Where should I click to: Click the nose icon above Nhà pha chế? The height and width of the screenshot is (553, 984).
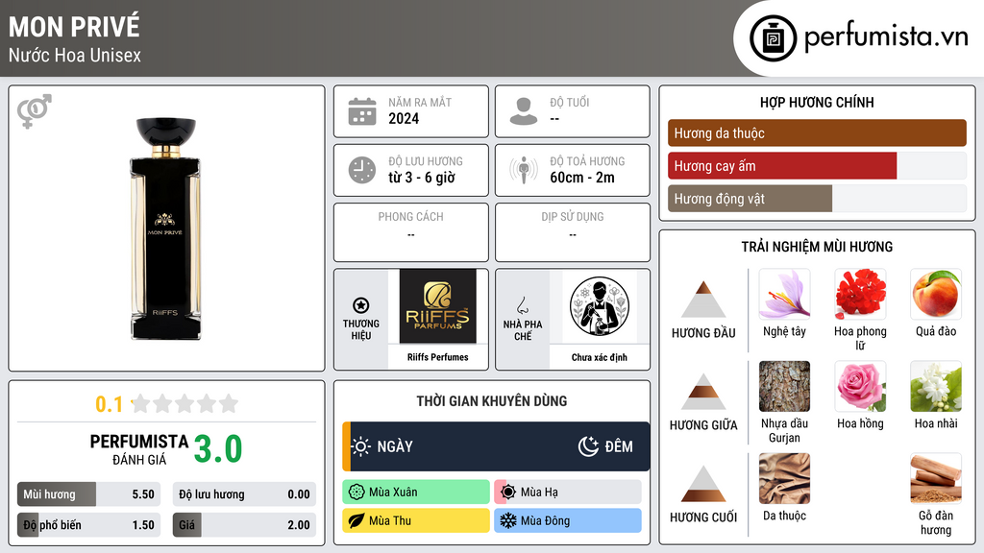pyautogui.click(x=522, y=305)
